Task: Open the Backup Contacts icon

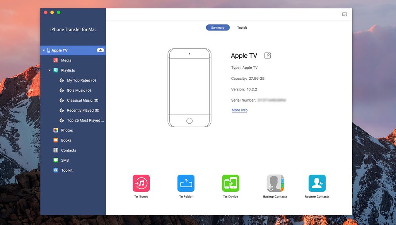Action: coord(275,183)
